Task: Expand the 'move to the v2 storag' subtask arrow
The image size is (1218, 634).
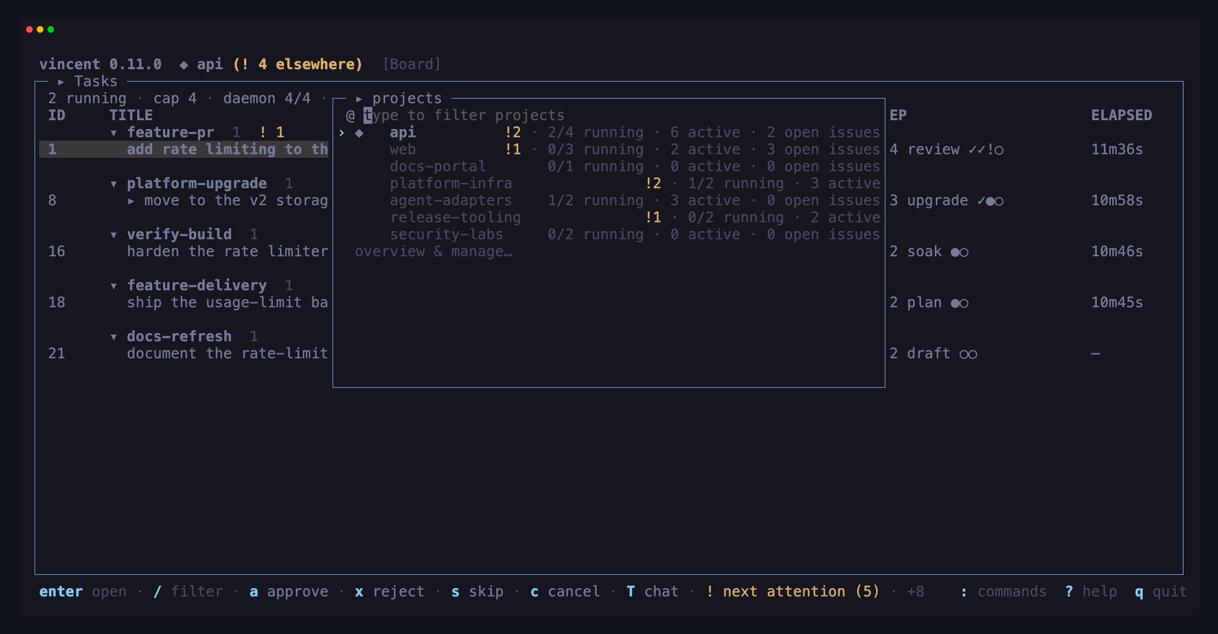Action: (x=131, y=201)
